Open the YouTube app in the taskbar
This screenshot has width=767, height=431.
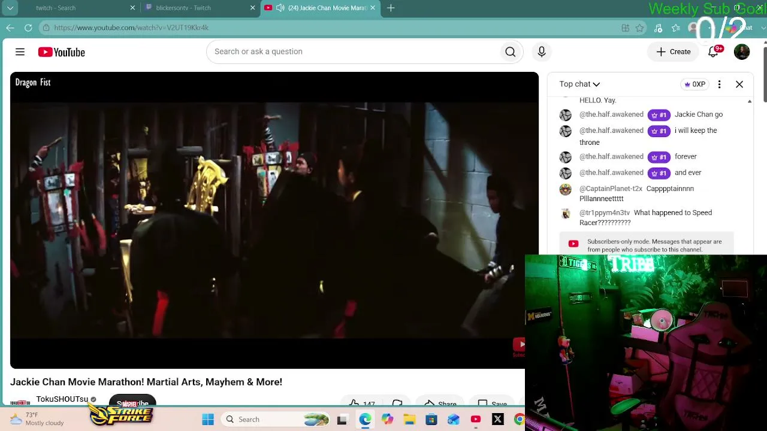[x=476, y=420]
